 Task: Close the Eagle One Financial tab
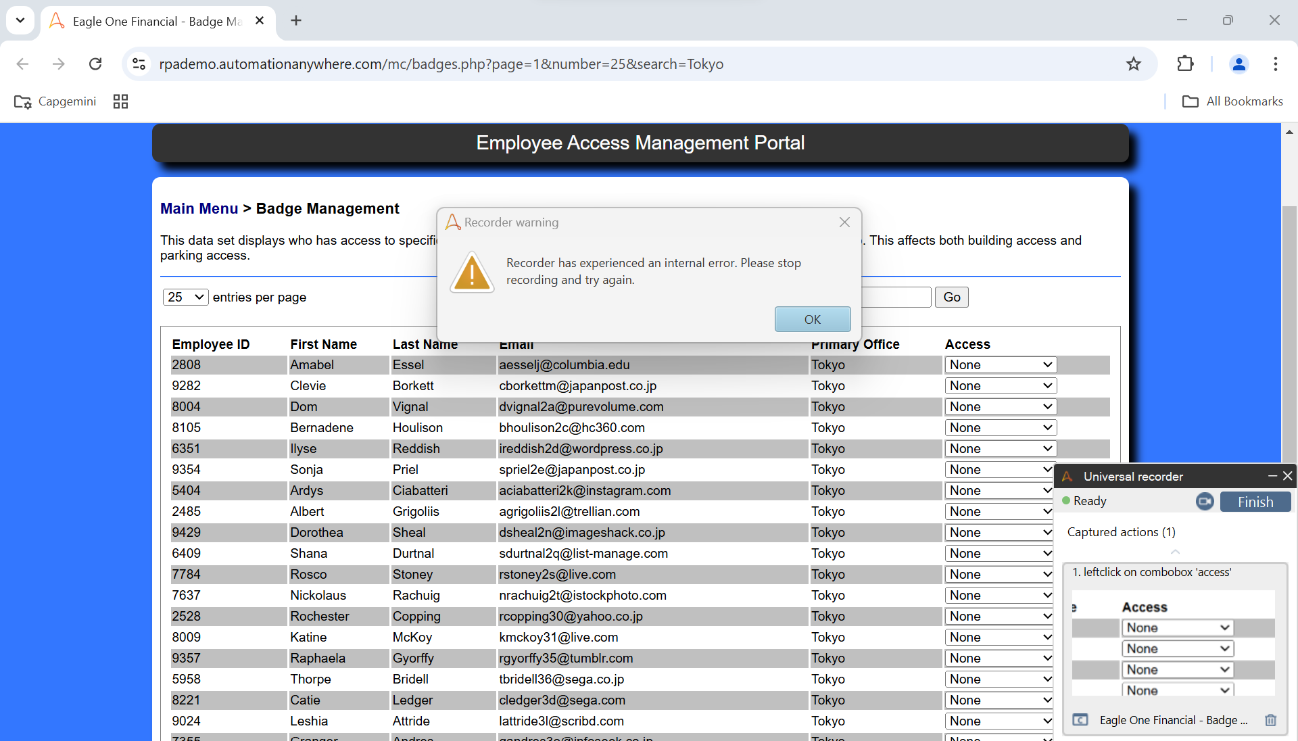tap(260, 21)
